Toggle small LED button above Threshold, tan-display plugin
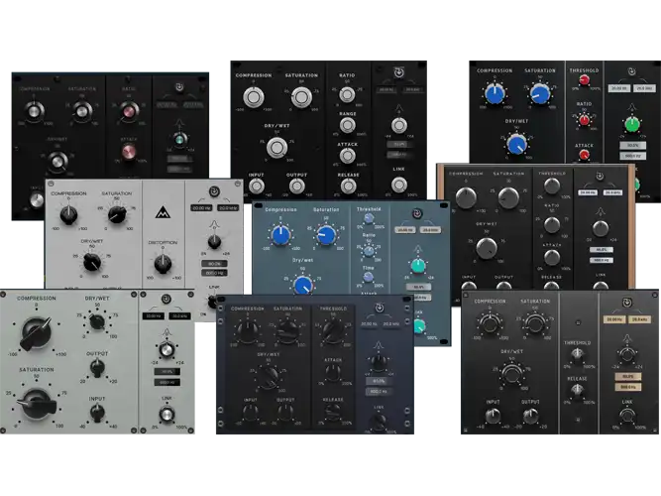Image resolution: width=661 pixels, height=496 pixels. (x=578, y=322)
